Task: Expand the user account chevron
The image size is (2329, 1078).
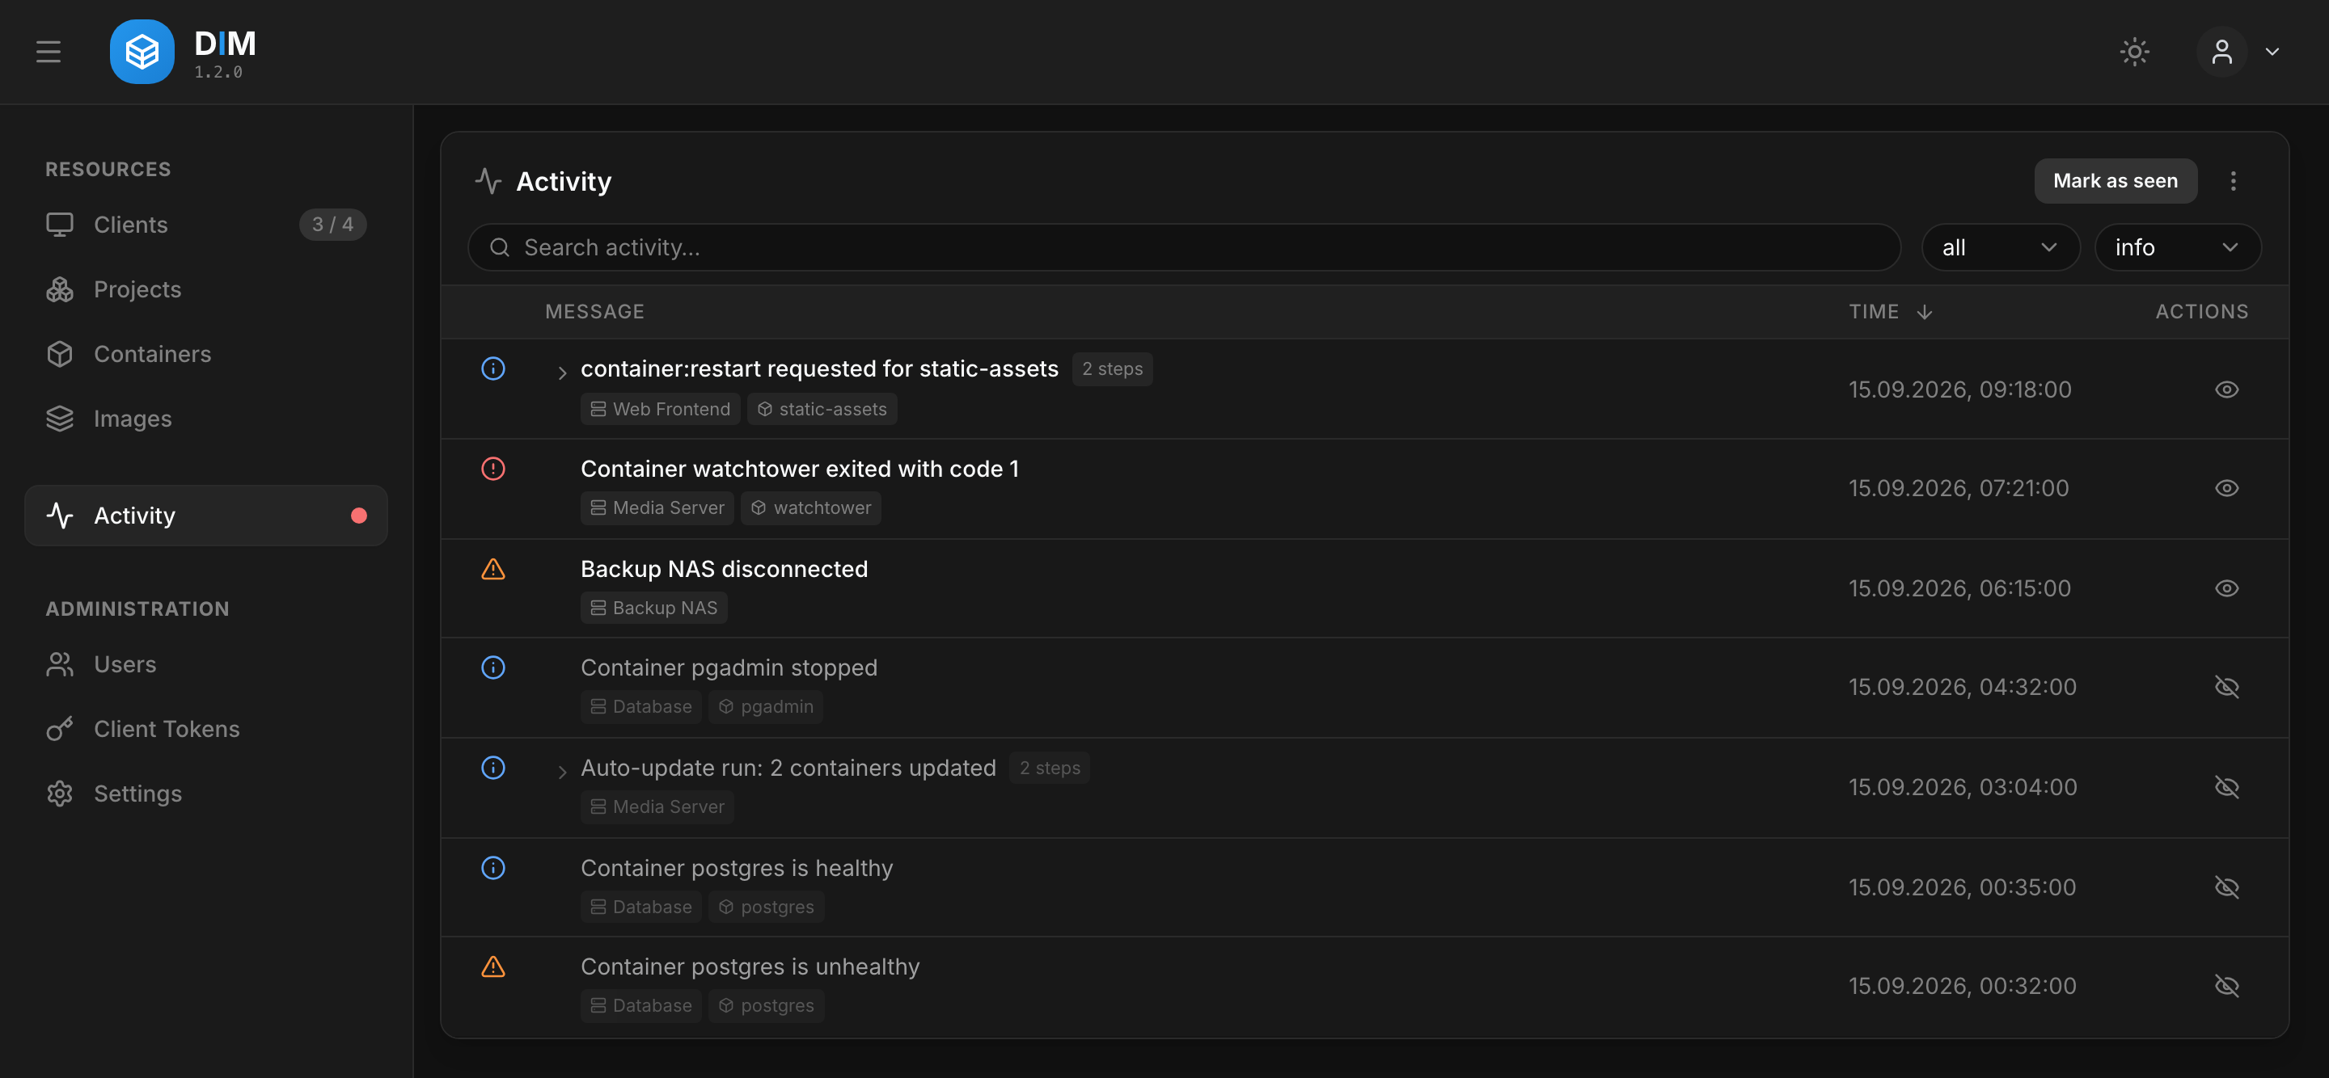Action: click(x=2272, y=52)
